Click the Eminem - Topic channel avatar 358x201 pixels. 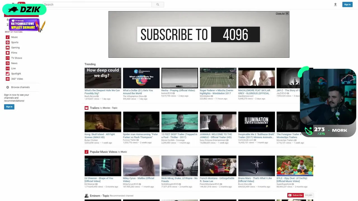(x=86, y=196)
